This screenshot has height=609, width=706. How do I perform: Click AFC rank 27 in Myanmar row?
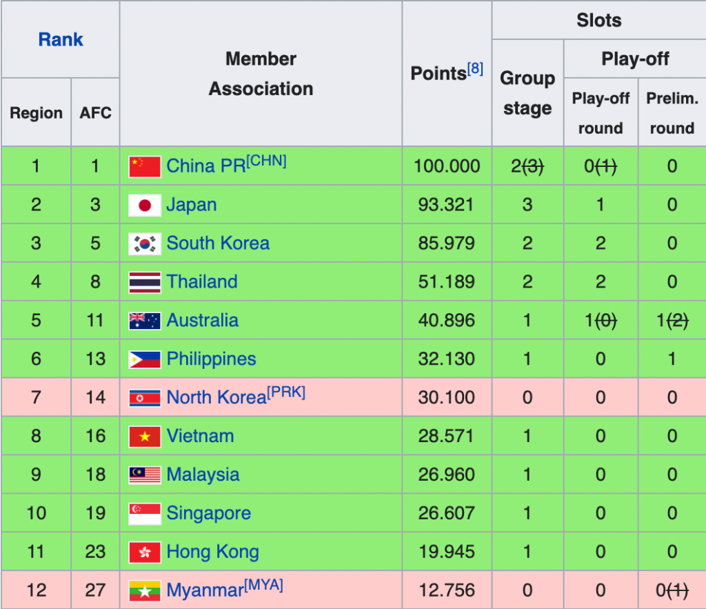tap(95, 590)
